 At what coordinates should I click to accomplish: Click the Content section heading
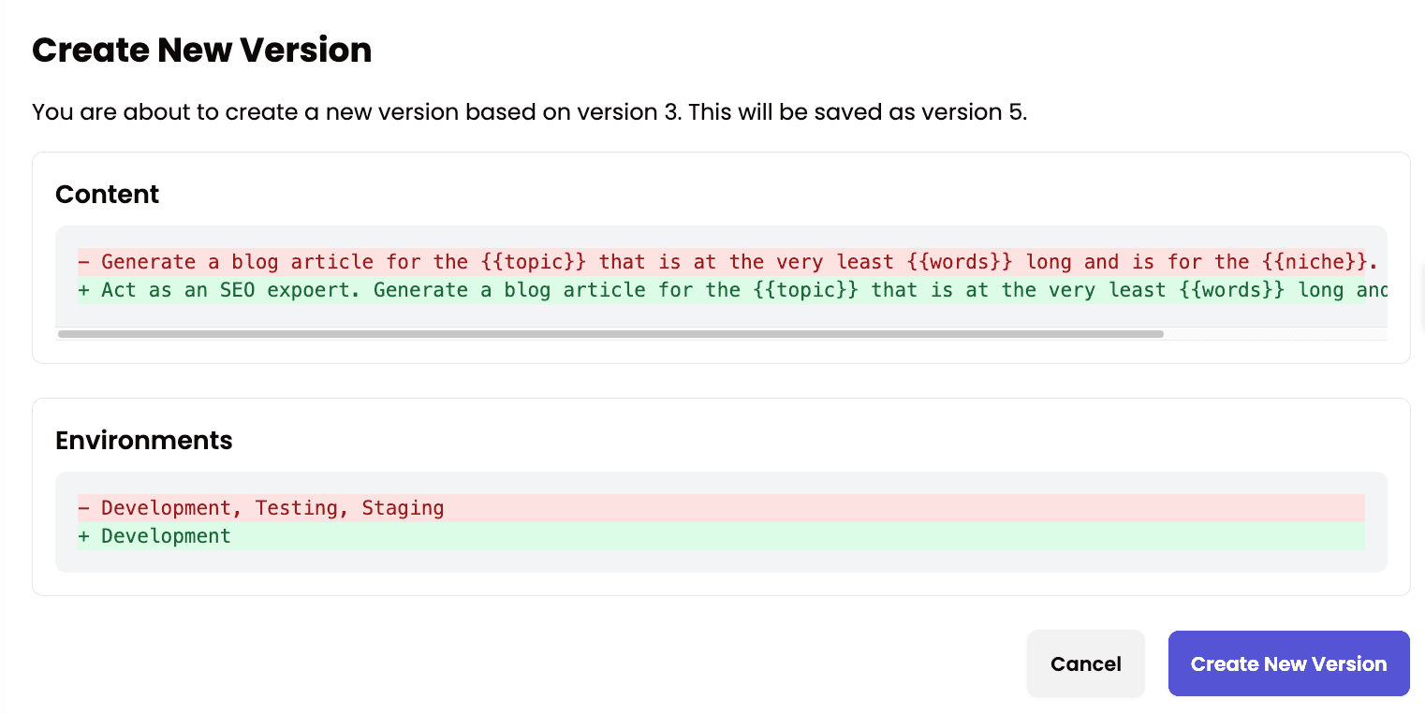107,195
